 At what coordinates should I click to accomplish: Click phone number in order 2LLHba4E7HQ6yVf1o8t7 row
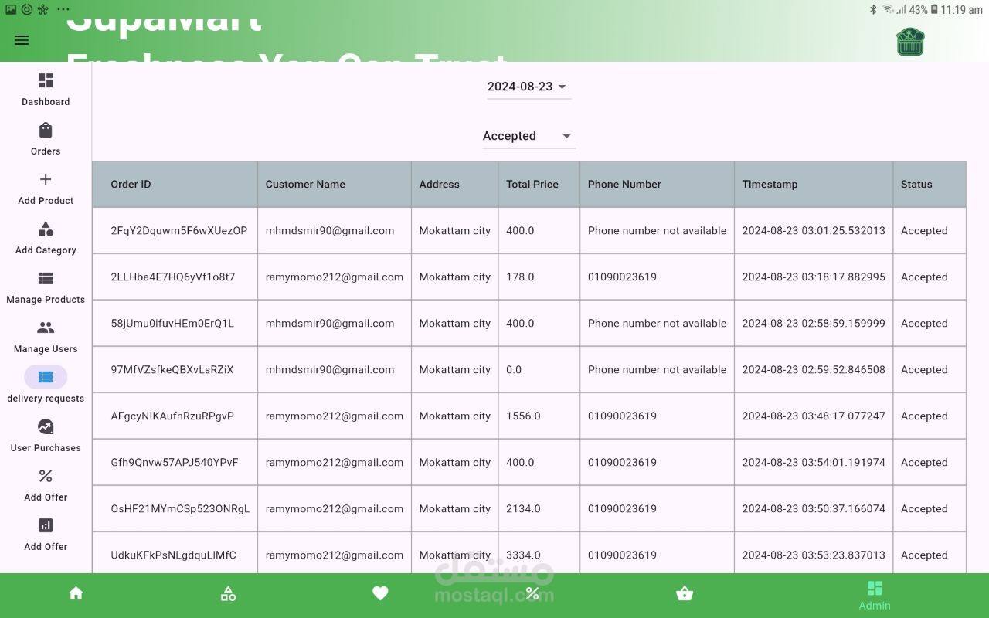[x=622, y=277]
